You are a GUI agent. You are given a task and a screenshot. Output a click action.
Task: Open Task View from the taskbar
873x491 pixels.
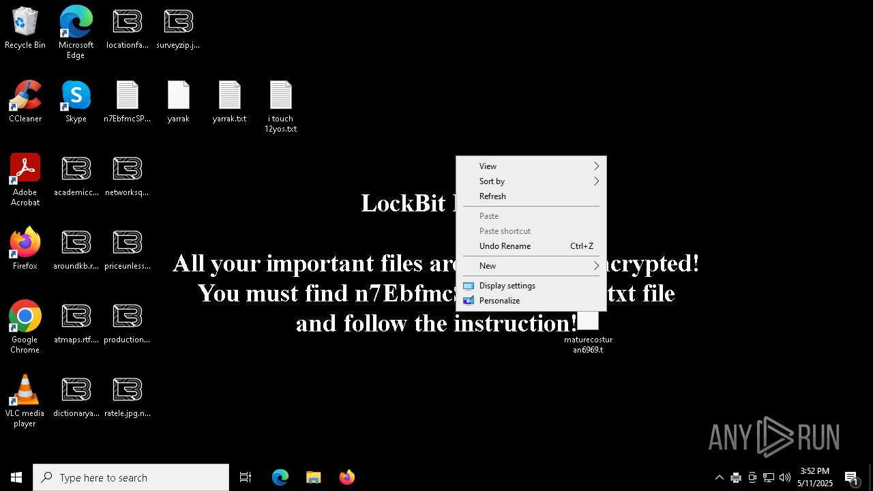[246, 477]
